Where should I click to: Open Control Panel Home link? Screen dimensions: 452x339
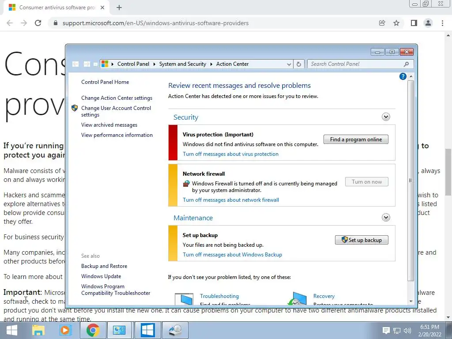[x=105, y=82]
